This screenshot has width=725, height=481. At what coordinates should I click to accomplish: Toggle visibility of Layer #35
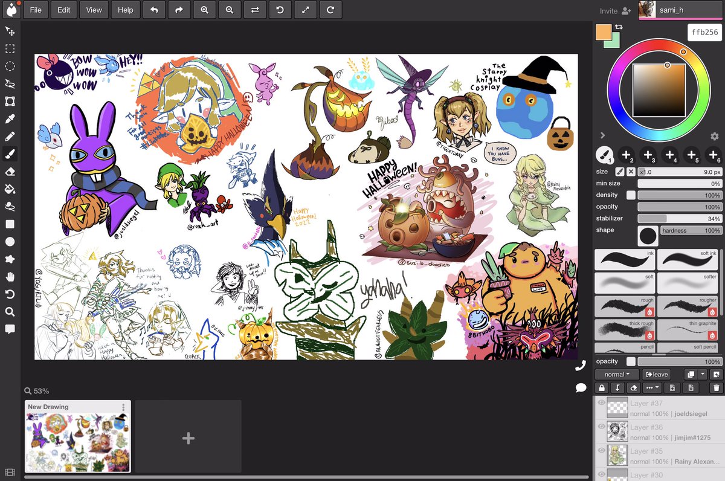601,451
